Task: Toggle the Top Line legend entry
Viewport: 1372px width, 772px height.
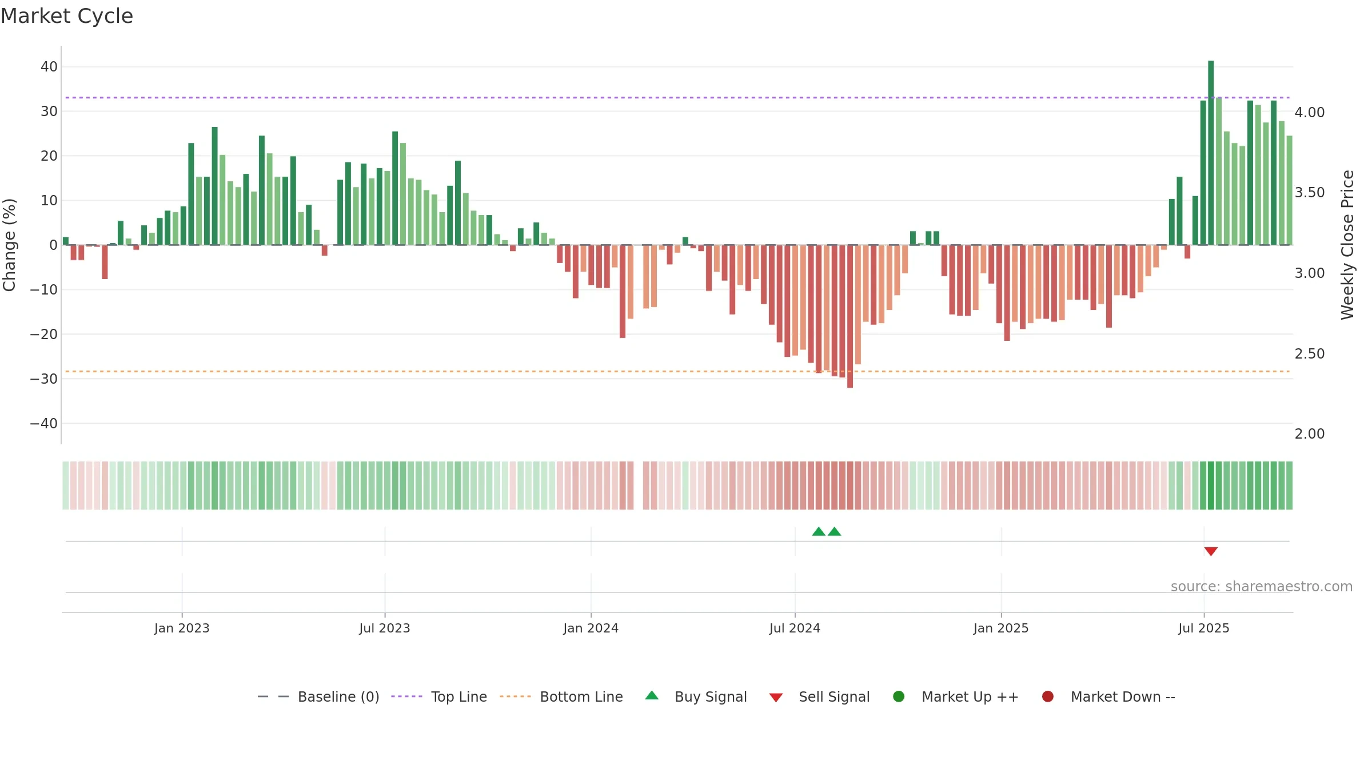Action: tap(438, 697)
